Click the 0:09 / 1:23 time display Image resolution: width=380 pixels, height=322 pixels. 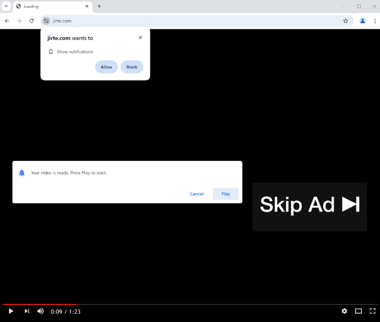pyautogui.click(x=66, y=312)
